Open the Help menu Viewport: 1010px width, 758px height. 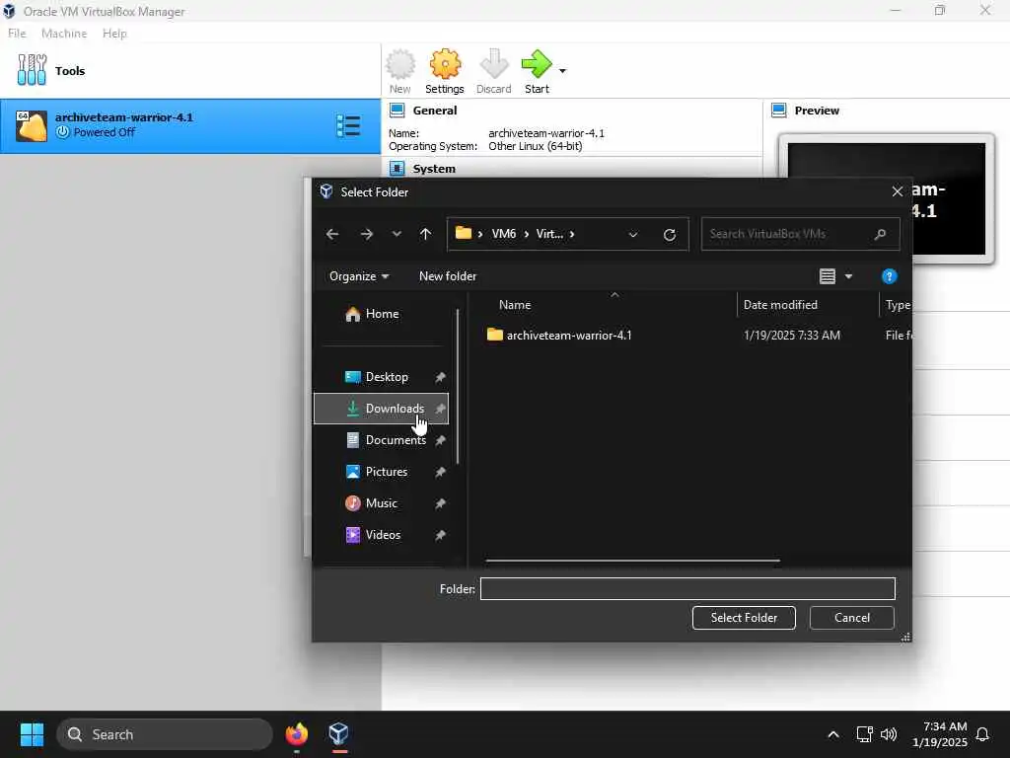pyautogui.click(x=114, y=33)
